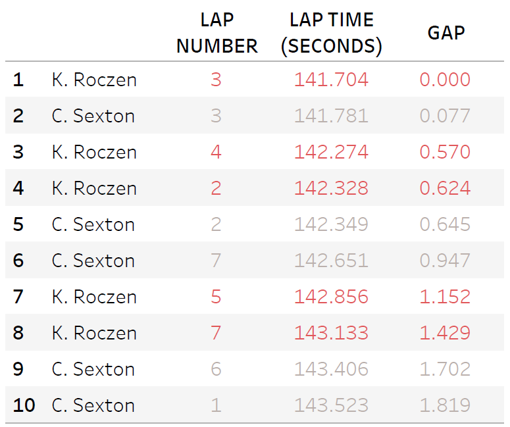Screen dimensions: 510x427
Task: Select the lap time 143.406 cell
Action: [331, 370]
